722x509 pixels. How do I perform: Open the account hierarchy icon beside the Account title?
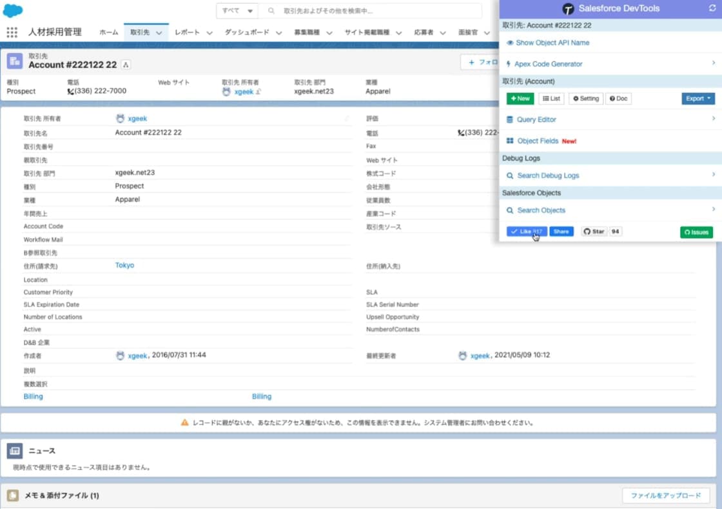(x=126, y=65)
